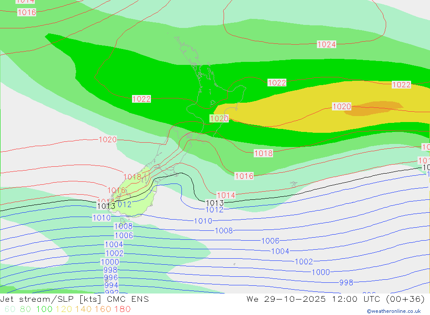430x315 pixels.
Task: Click the 60 kts legend value
Action: (x=10, y=309)
